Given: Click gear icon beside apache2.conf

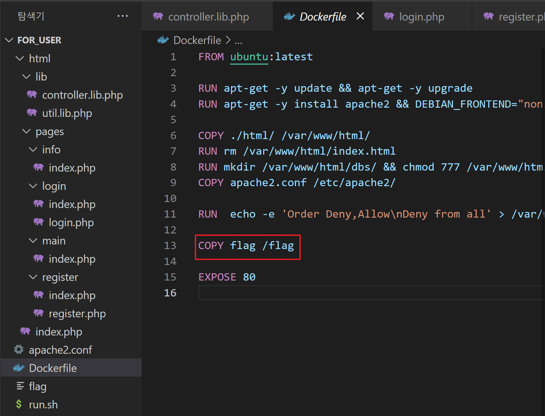Looking at the screenshot, I should coord(19,349).
